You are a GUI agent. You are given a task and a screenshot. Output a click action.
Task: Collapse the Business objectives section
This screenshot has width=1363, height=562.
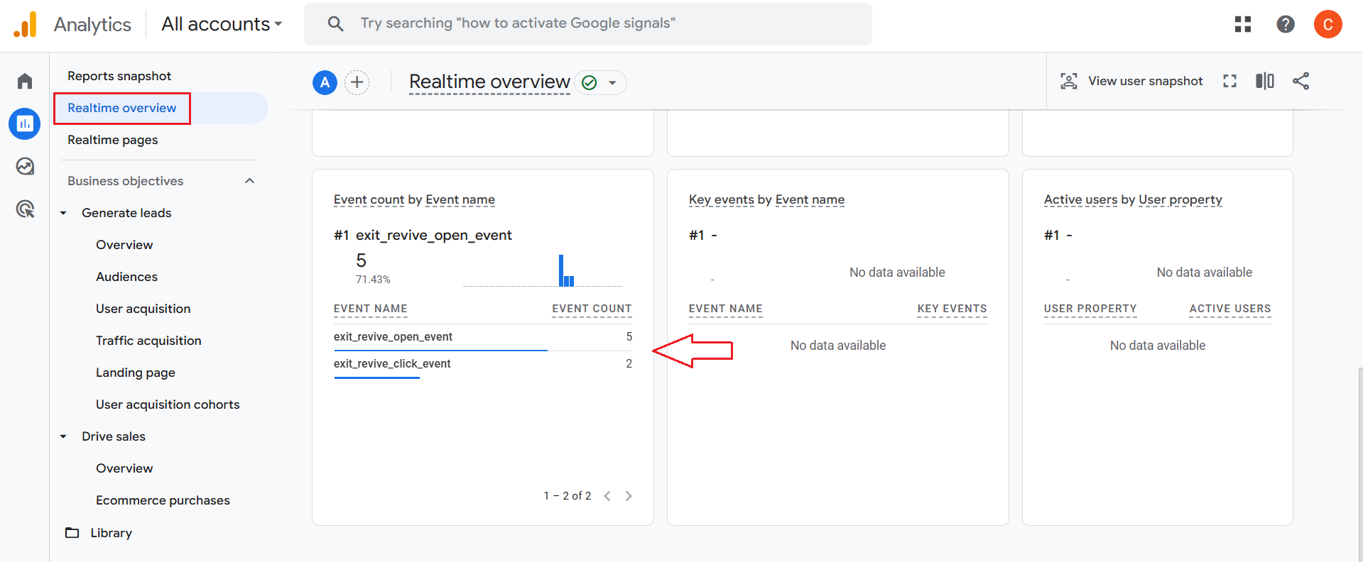point(249,181)
